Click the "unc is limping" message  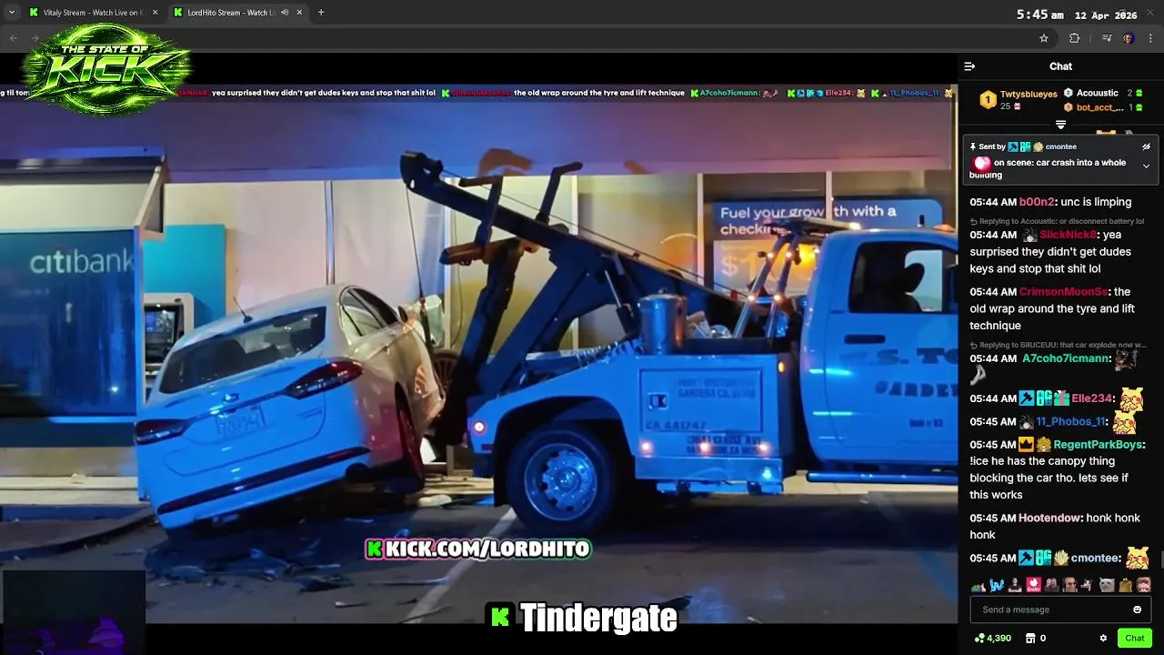1096,202
